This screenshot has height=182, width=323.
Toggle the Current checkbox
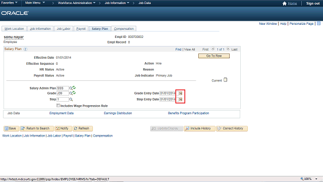coord(226,80)
